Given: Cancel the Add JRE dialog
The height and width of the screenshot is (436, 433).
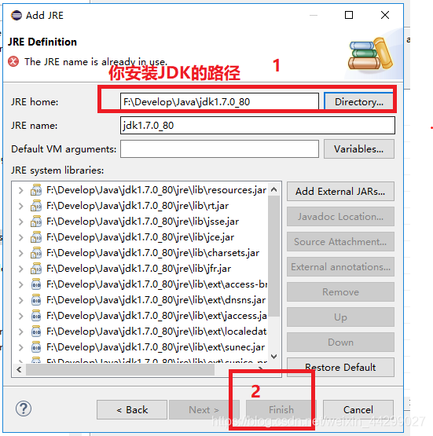Looking at the screenshot, I should click(x=358, y=409).
